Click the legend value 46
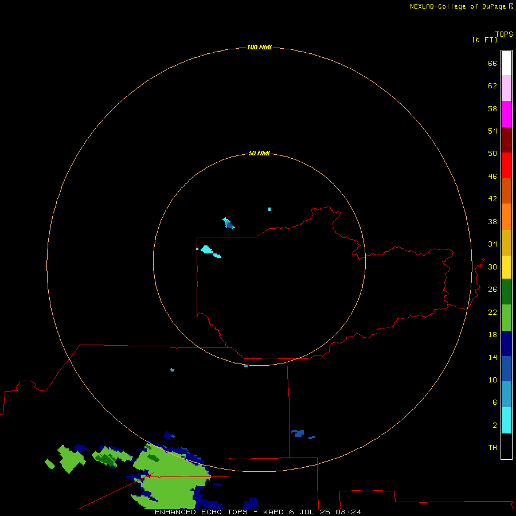The width and height of the screenshot is (516, 516). 492,176
